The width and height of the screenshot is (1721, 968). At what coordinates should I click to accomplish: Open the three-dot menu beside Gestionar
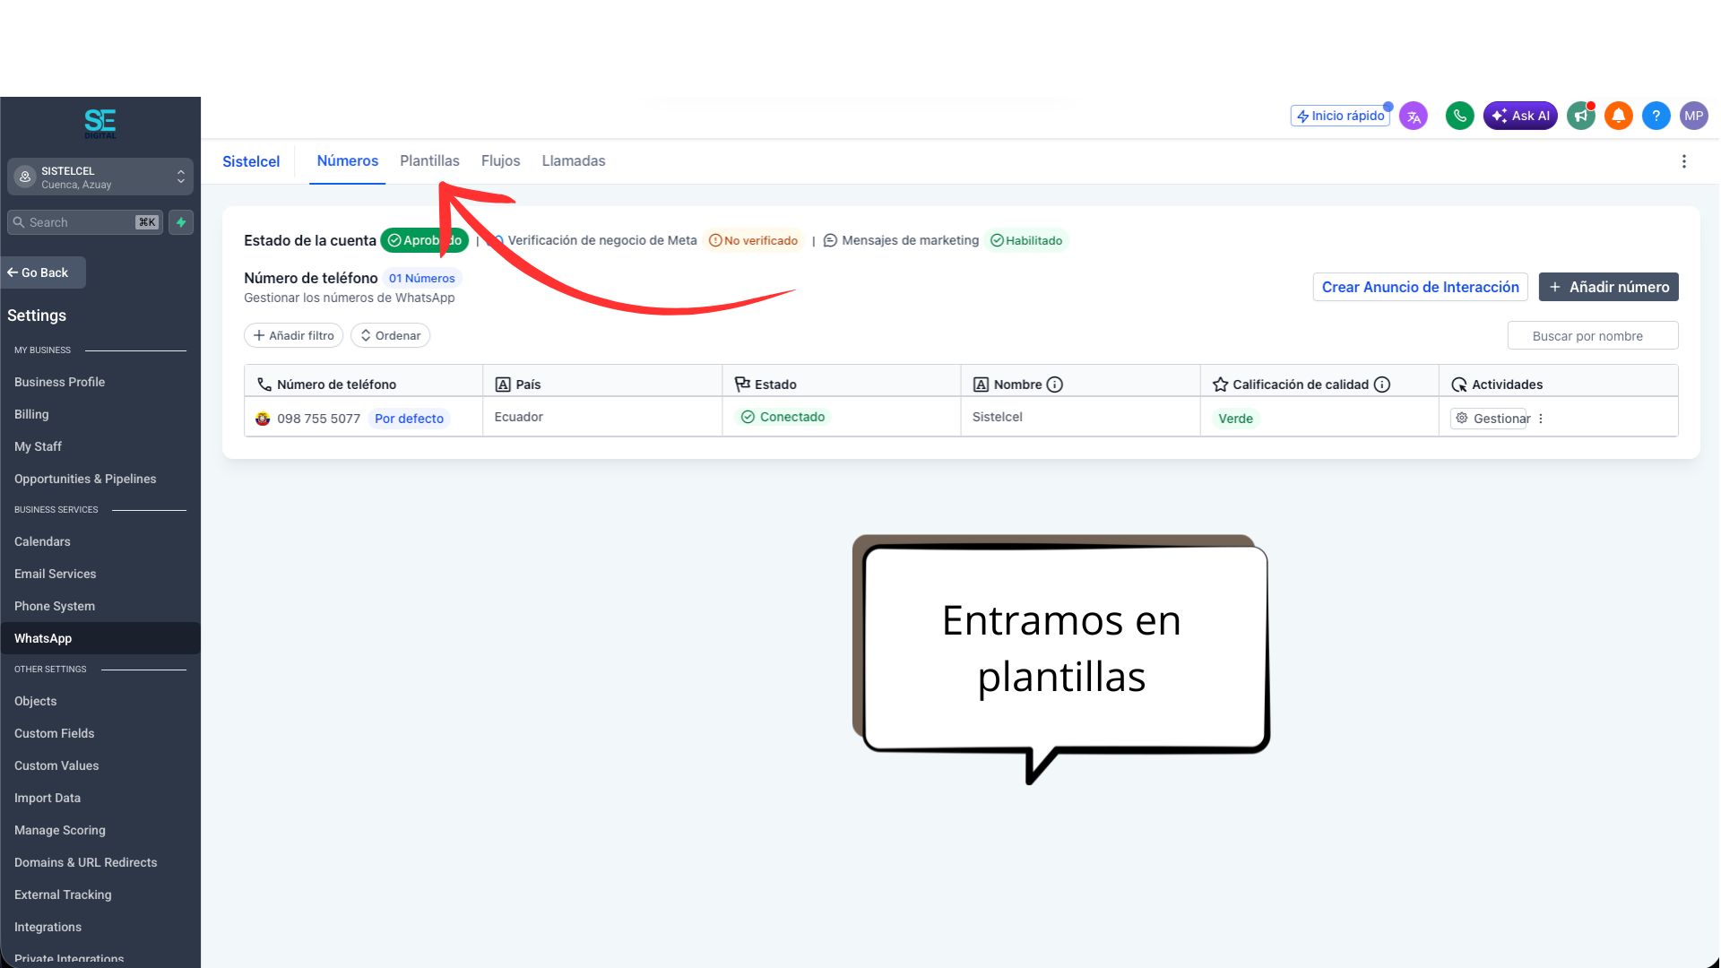(1541, 419)
